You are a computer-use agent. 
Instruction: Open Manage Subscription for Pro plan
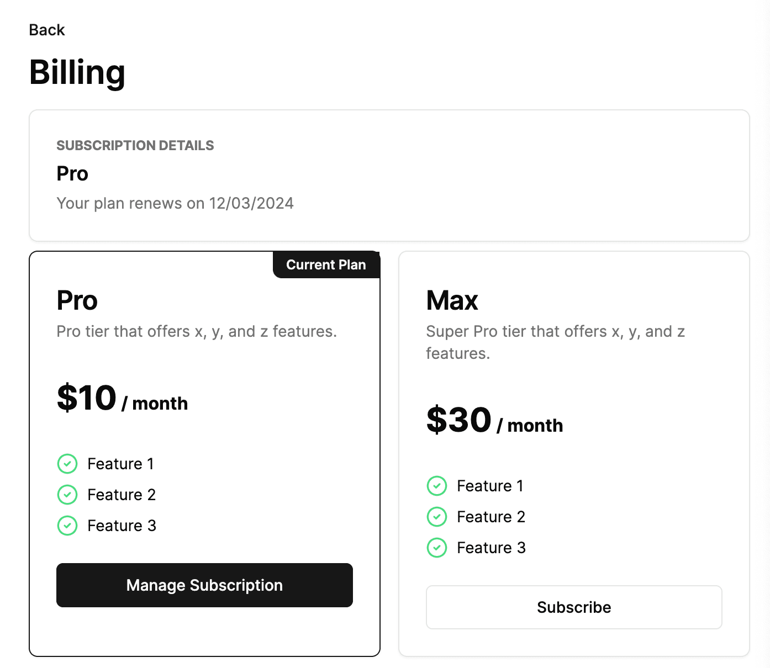(x=204, y=585)
